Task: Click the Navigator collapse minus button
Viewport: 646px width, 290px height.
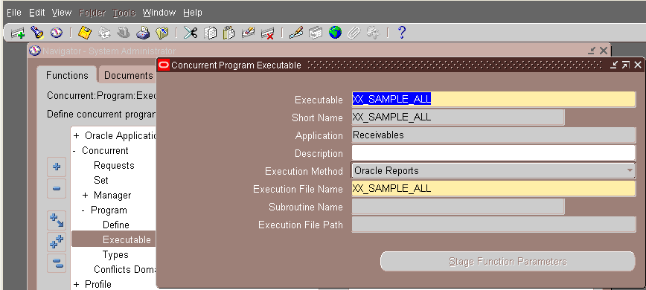Action: pos(57,188)
